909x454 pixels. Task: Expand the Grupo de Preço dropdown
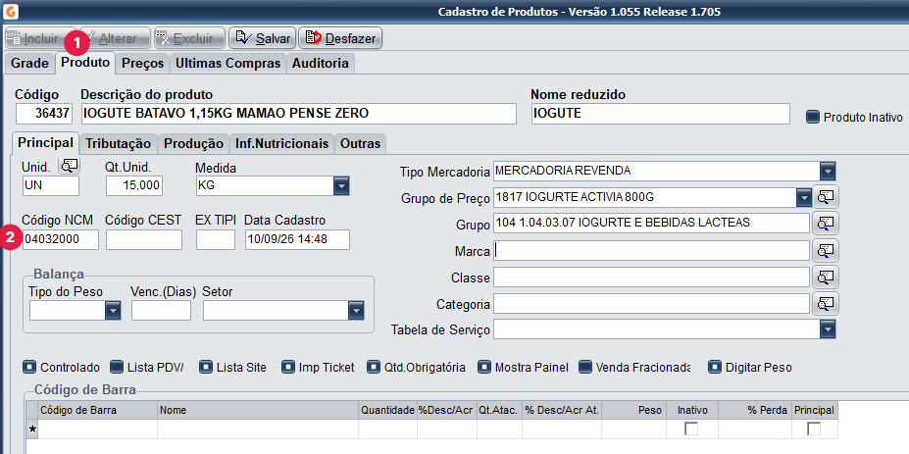click(803, 198)
